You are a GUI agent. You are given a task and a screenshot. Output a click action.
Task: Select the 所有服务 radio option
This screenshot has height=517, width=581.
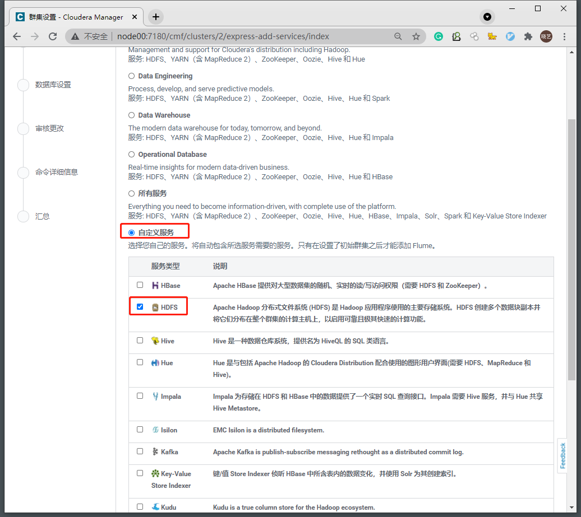(131, 194)
